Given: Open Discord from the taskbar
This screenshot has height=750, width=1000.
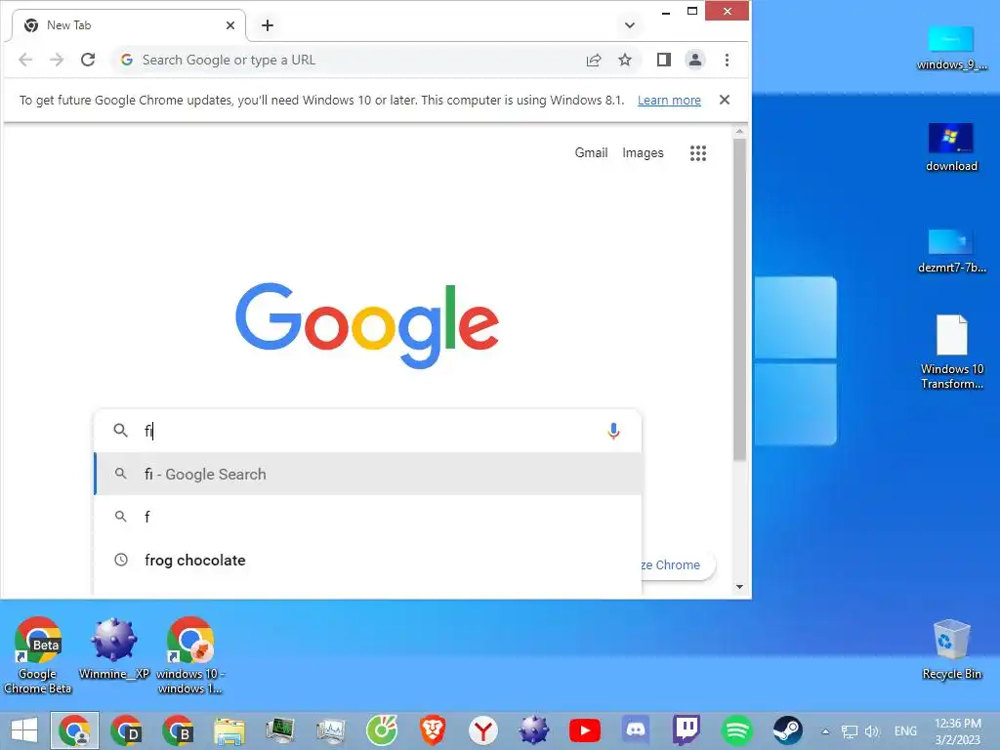Looking at the screenshot, I should (635, 730).
